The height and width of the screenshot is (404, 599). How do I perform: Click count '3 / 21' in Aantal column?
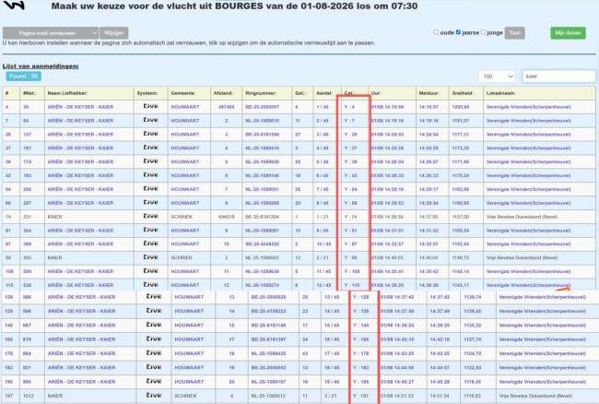pos(331,396)
